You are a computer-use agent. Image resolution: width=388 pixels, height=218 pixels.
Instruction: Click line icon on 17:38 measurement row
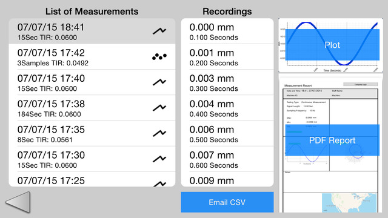tap(159, 108)
